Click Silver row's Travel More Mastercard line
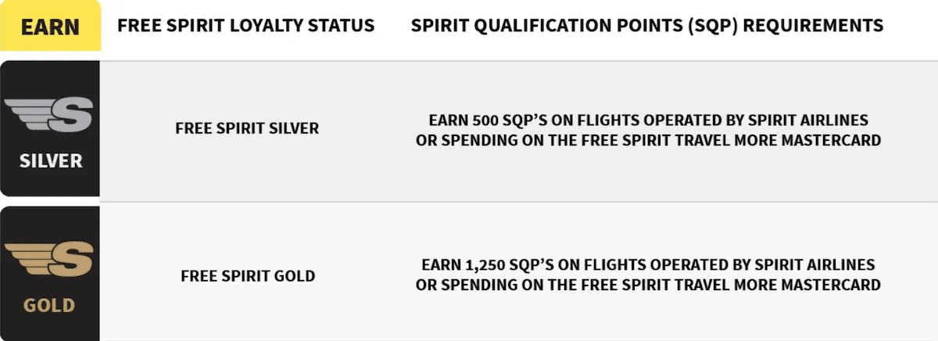This screenshot has height=341, width=938. (649, 141)
